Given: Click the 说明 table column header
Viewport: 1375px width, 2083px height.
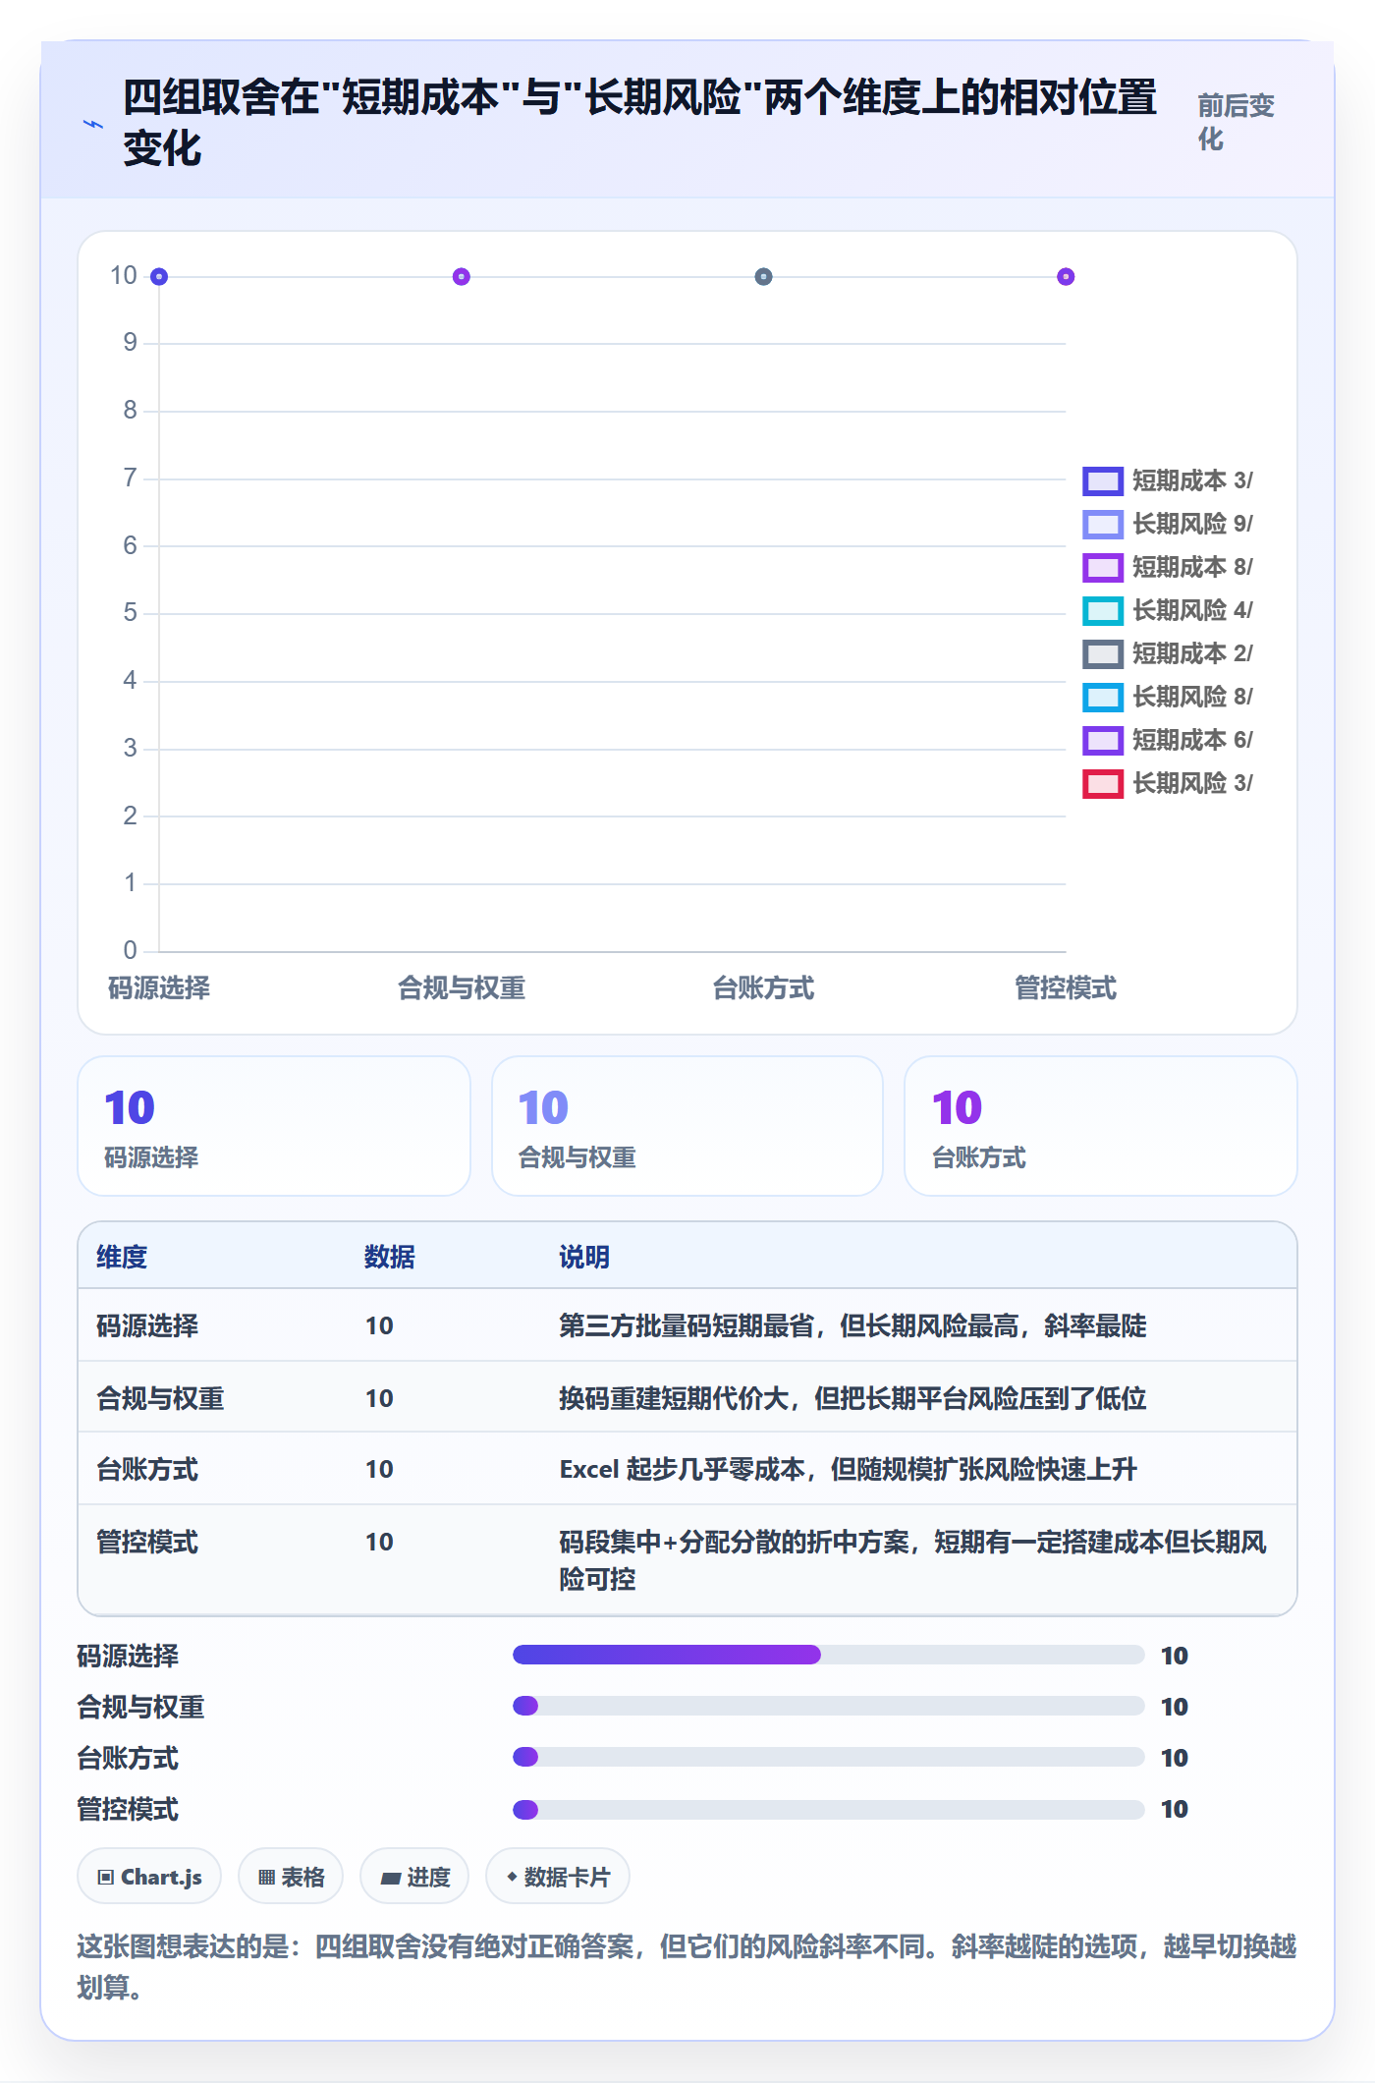Looking at the screenshot, I should coord(584,1257).
